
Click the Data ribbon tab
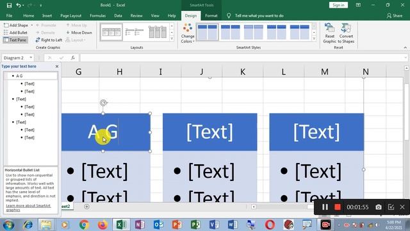click(118, 15)
